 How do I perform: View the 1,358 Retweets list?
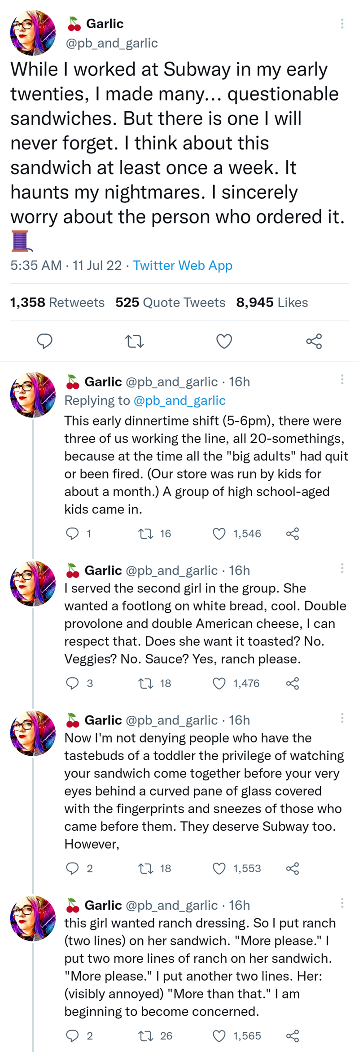tap(57, 302)
